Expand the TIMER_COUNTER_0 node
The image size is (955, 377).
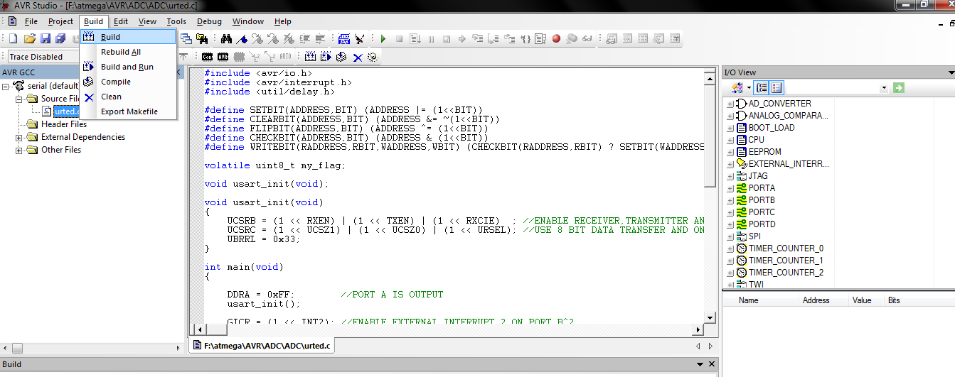[x=730, y=248]
